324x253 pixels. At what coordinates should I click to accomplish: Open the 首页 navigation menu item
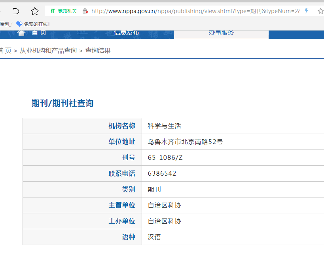[x=39, y=33]
